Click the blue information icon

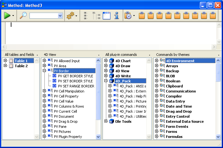point(116,15)
